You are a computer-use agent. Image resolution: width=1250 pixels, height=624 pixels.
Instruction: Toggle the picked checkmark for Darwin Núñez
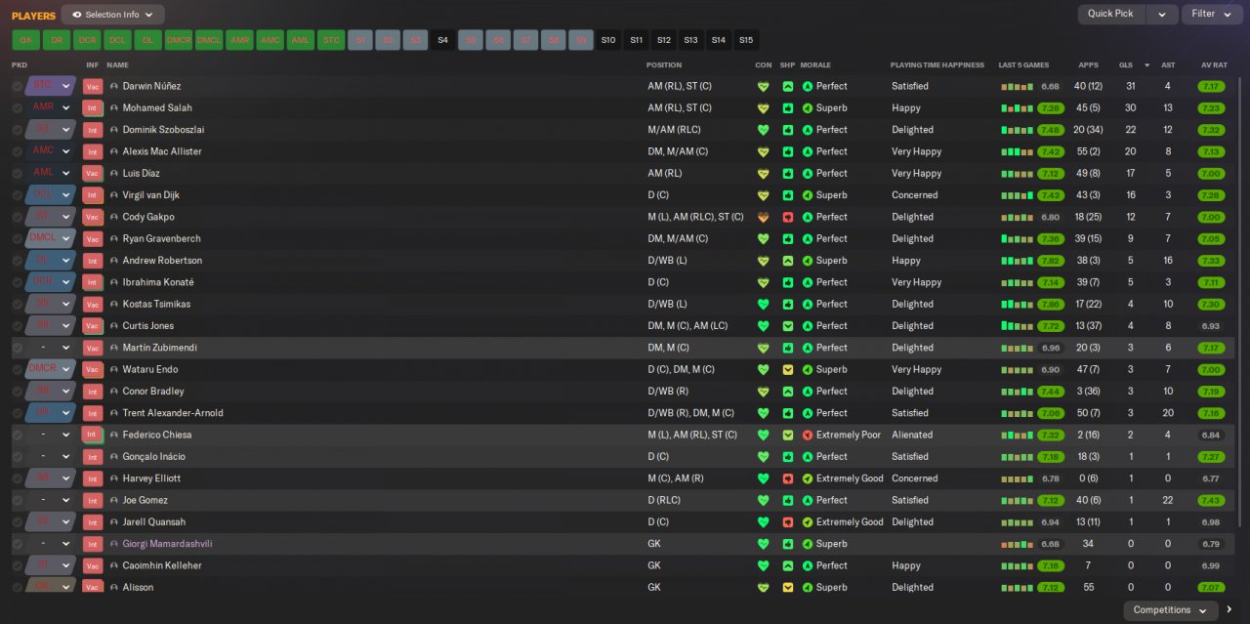pos(18,86)
